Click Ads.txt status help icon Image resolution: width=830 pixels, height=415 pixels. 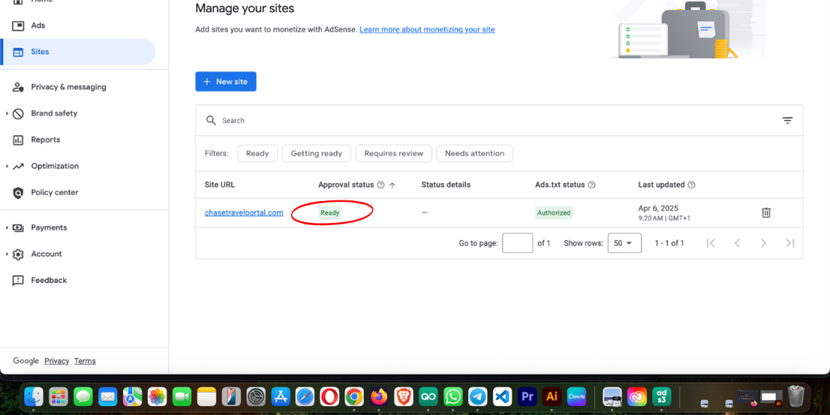pos(592,186)
